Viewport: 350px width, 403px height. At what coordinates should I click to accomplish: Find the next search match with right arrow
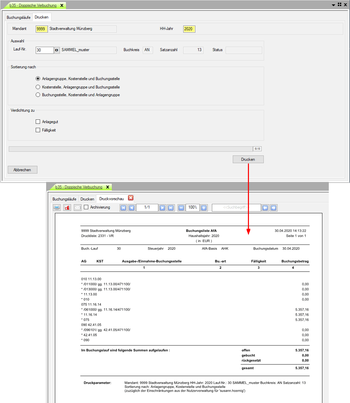coord(274,208)
